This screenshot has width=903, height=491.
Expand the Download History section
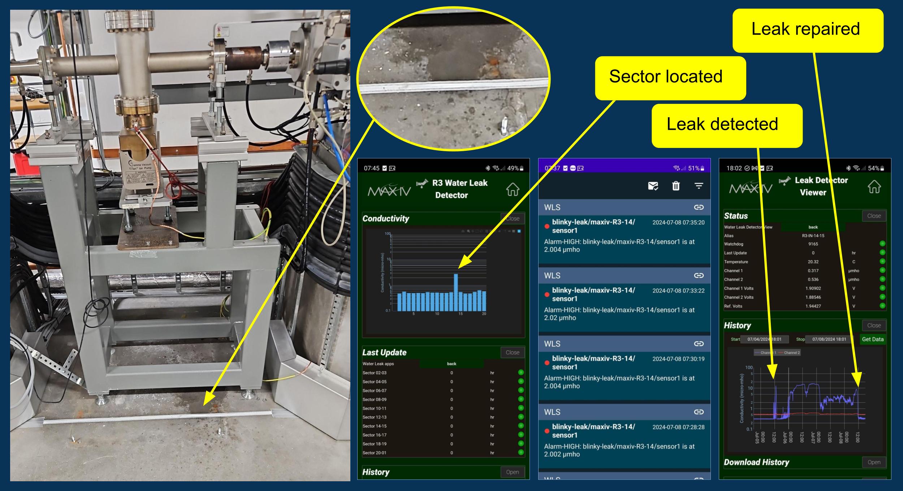pos(874,462)
